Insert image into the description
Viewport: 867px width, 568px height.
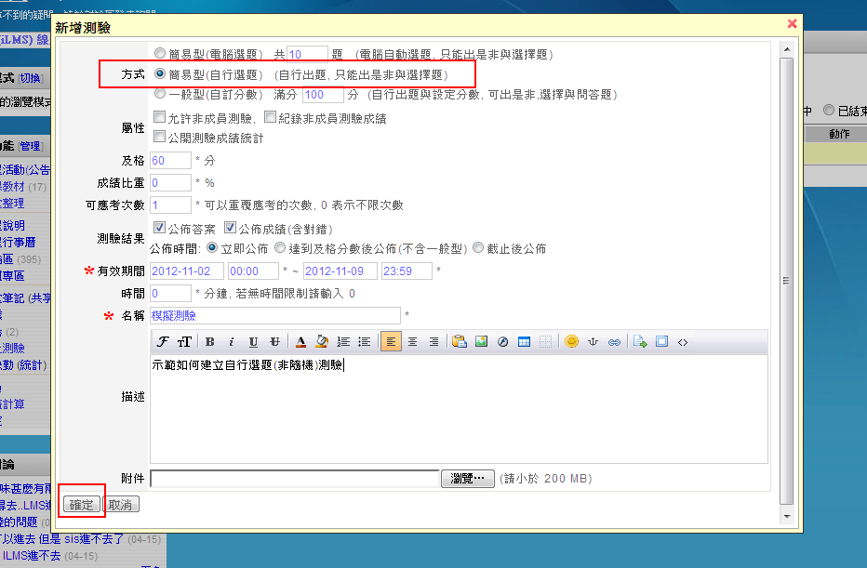481,342
